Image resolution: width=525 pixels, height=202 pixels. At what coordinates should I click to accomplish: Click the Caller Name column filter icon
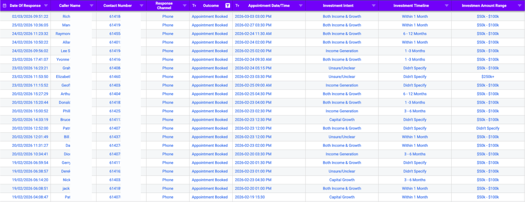pos(91,6)
